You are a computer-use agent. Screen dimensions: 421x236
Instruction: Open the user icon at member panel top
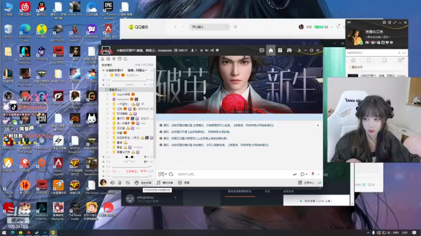point(103,59)
